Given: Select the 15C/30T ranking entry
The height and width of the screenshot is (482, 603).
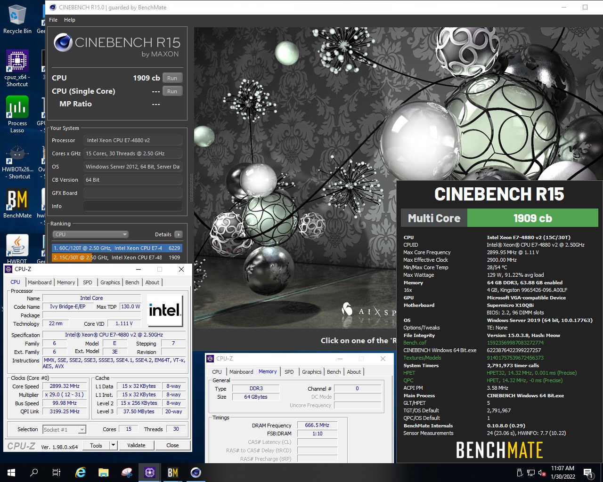Looking at the screenshot, I should click(x=116, y=257).
